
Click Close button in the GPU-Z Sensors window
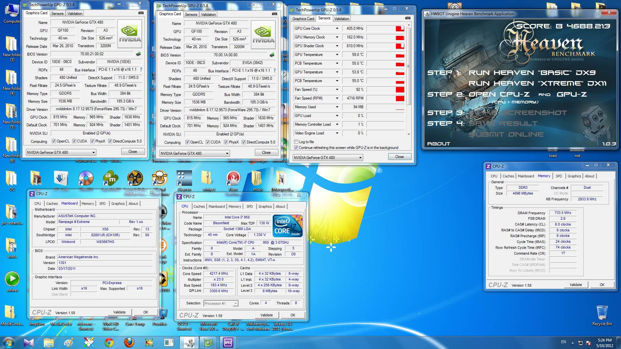(x=399, y=156)
